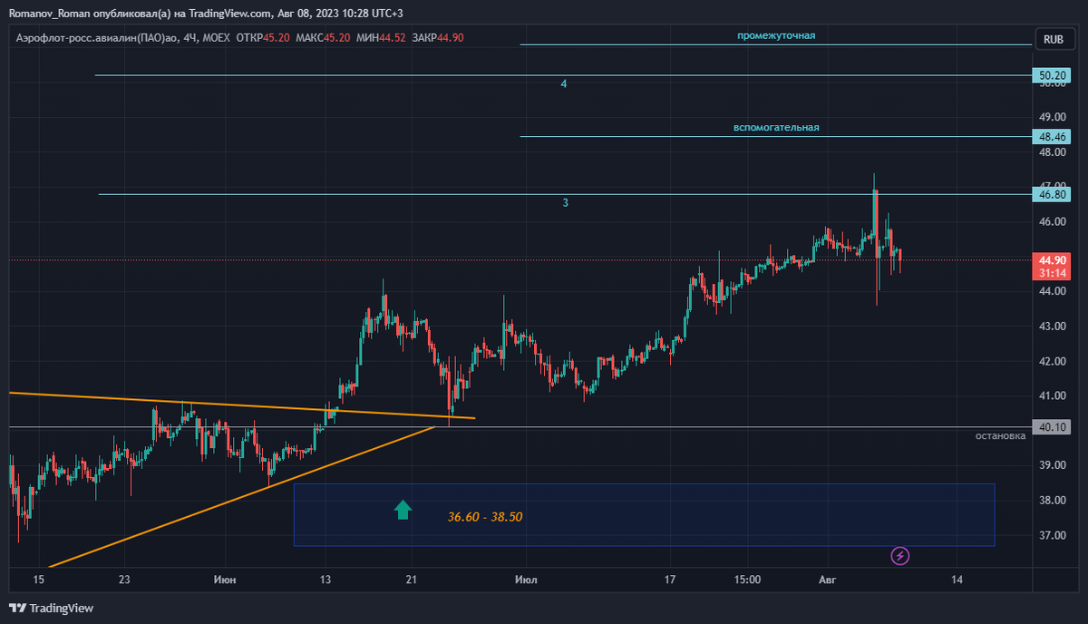Click the ЗАКР 44.90 close value
Image resolution: width=1088 pixels, height=624 pixels.
point(438,38)
